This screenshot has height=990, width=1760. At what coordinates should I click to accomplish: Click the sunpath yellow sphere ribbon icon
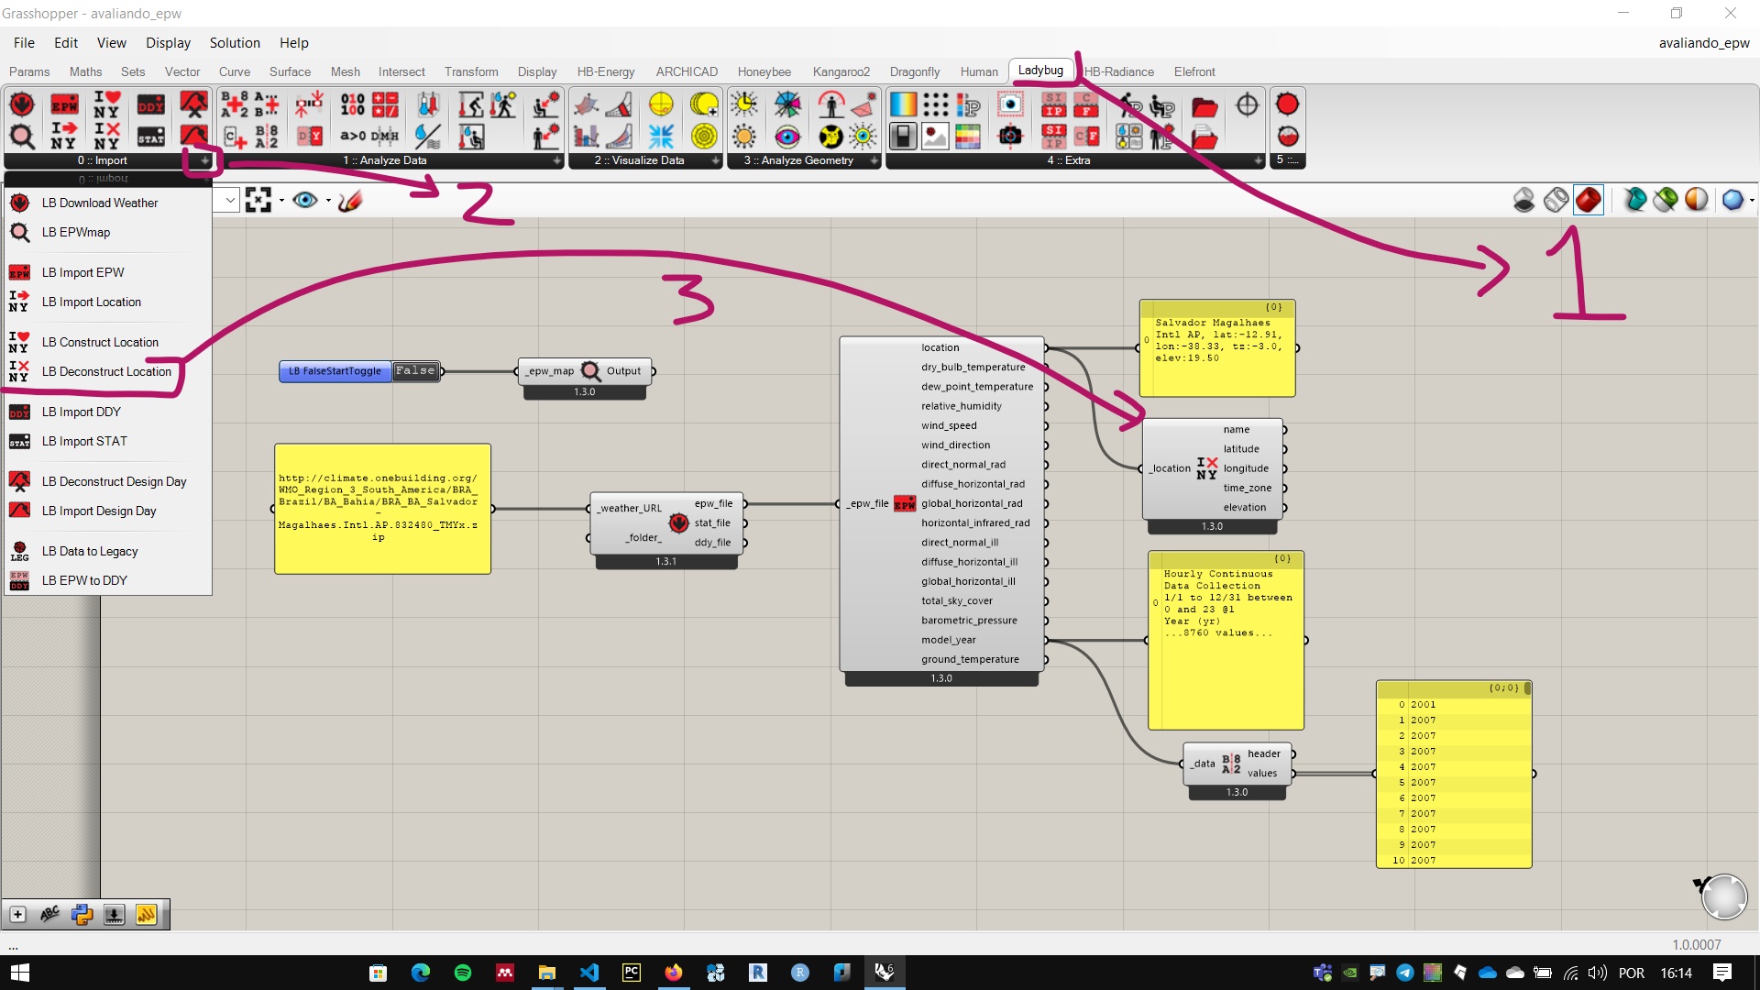[x=661, y=104]
